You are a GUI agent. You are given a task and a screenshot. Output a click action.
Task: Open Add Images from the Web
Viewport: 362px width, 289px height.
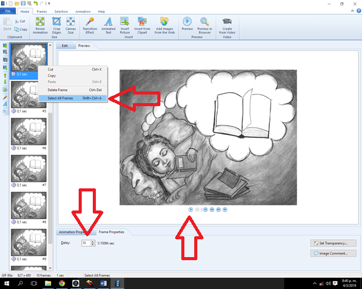tap(165, 26)
